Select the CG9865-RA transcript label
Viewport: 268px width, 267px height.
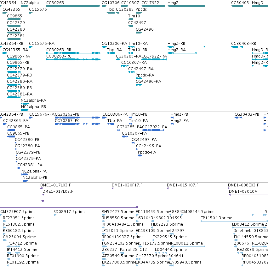pyautogui.click(x=19, y=56)
